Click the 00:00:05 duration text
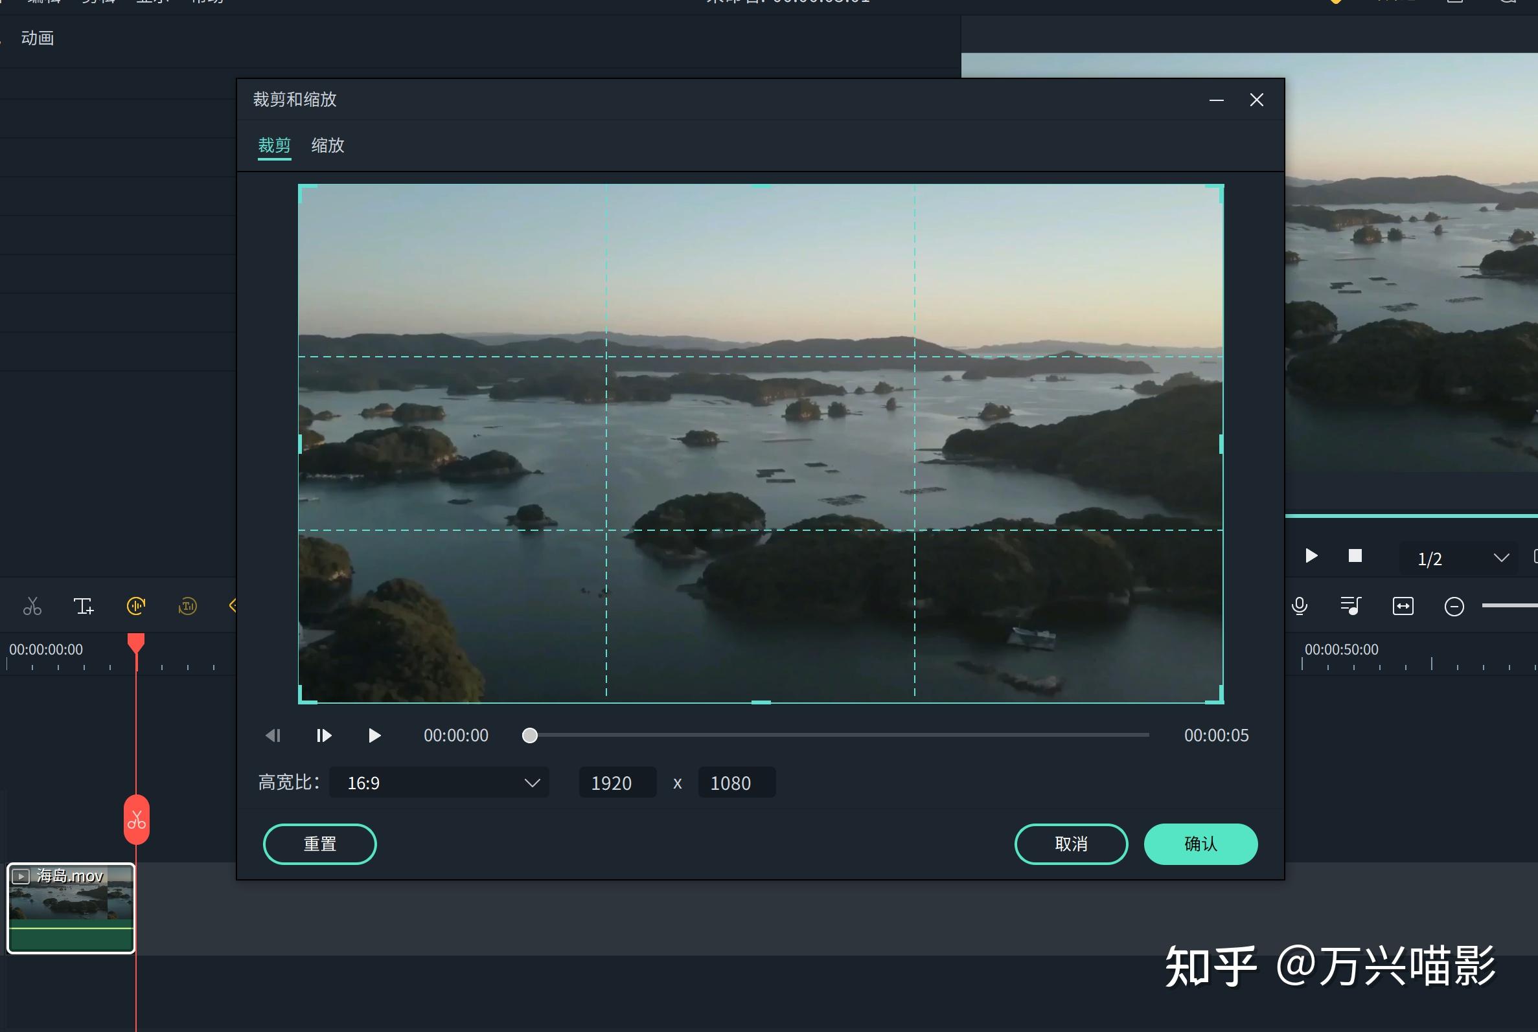 (x=1216, y=735)
